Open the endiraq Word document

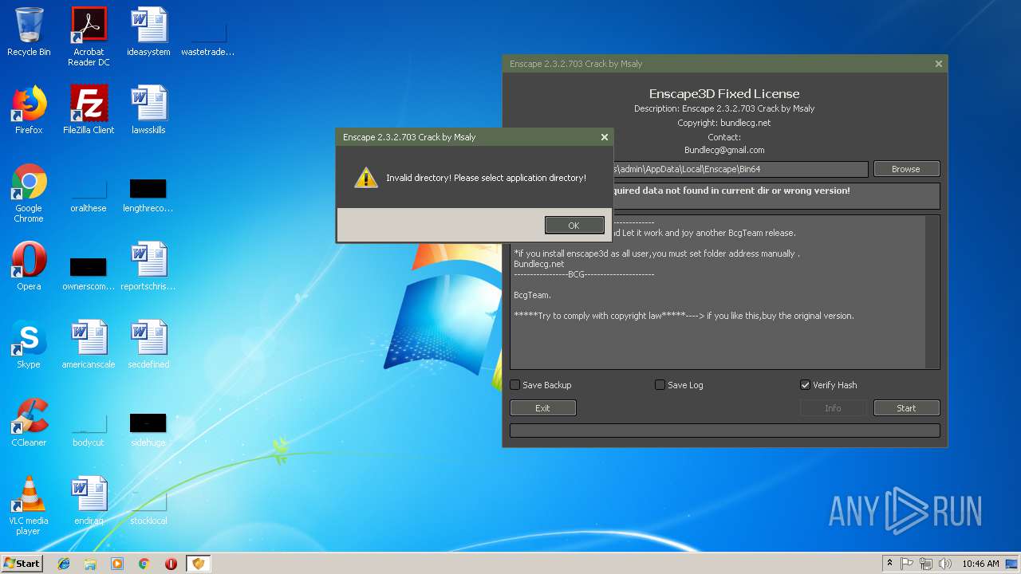point(89,500)
